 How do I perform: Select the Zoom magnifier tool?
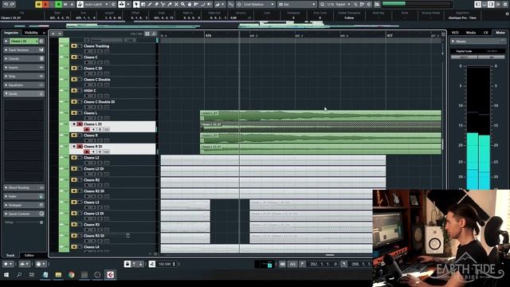pyautogui.click(x=182, y=4)
